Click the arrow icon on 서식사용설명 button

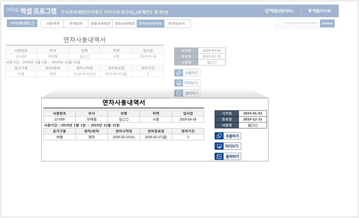[33, 24]
